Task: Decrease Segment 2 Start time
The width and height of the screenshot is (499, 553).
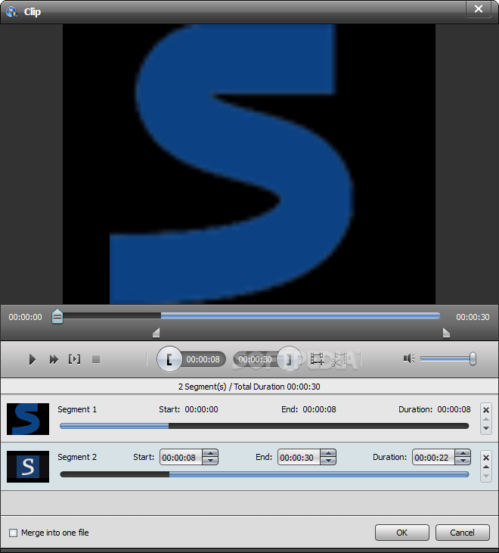Action: (210, 461)
